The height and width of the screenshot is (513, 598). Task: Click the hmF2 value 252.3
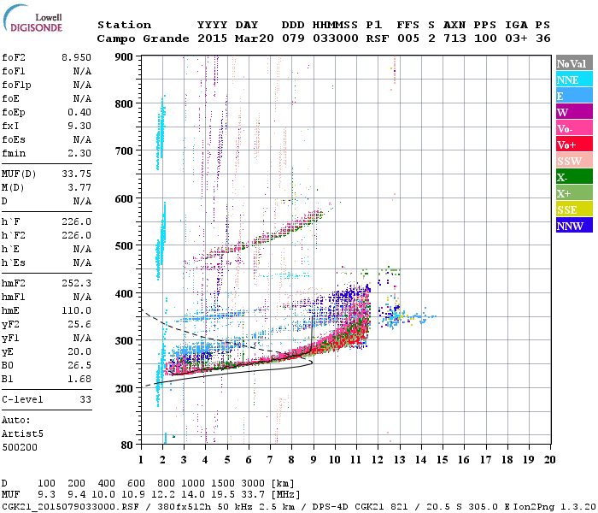(76, 283)
